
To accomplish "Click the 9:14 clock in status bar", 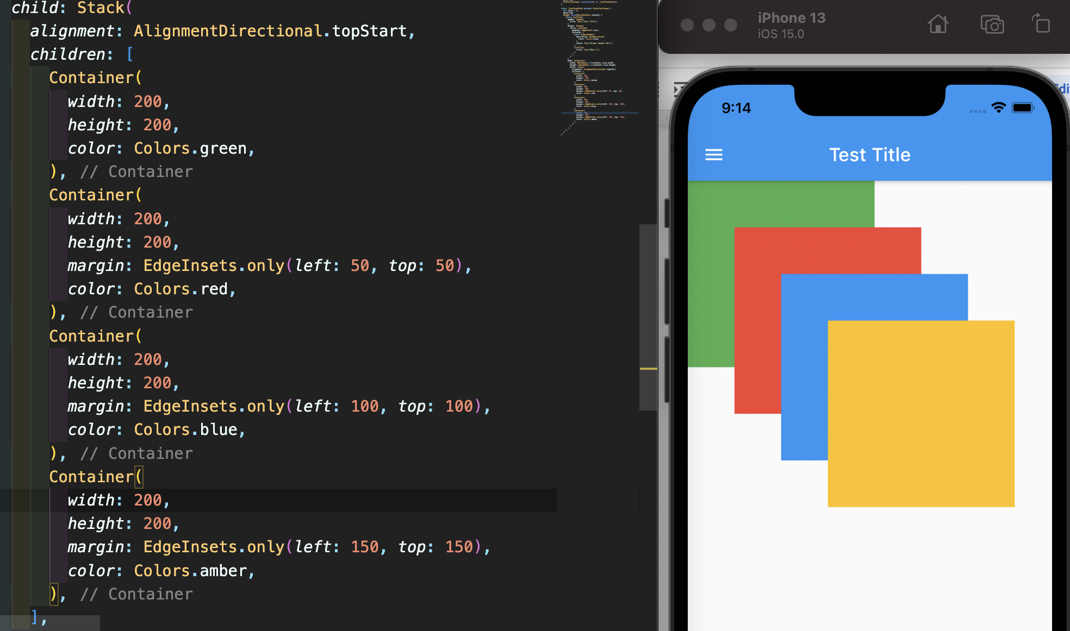I will pyautogui.click(x=736, y=108).
